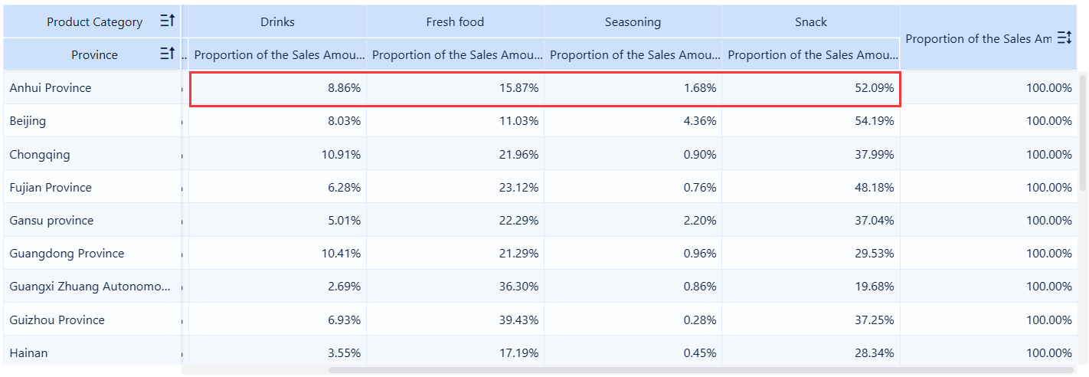1089x377 pixels.
Task: Click the Beijing row header
Action: pyautogui.click(x=28, y=121)
